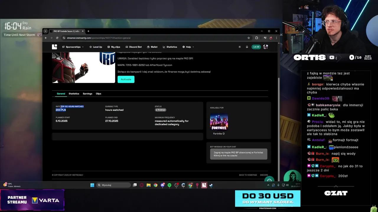Switch to the campaign Statistics tab

[x=74, y=94]
